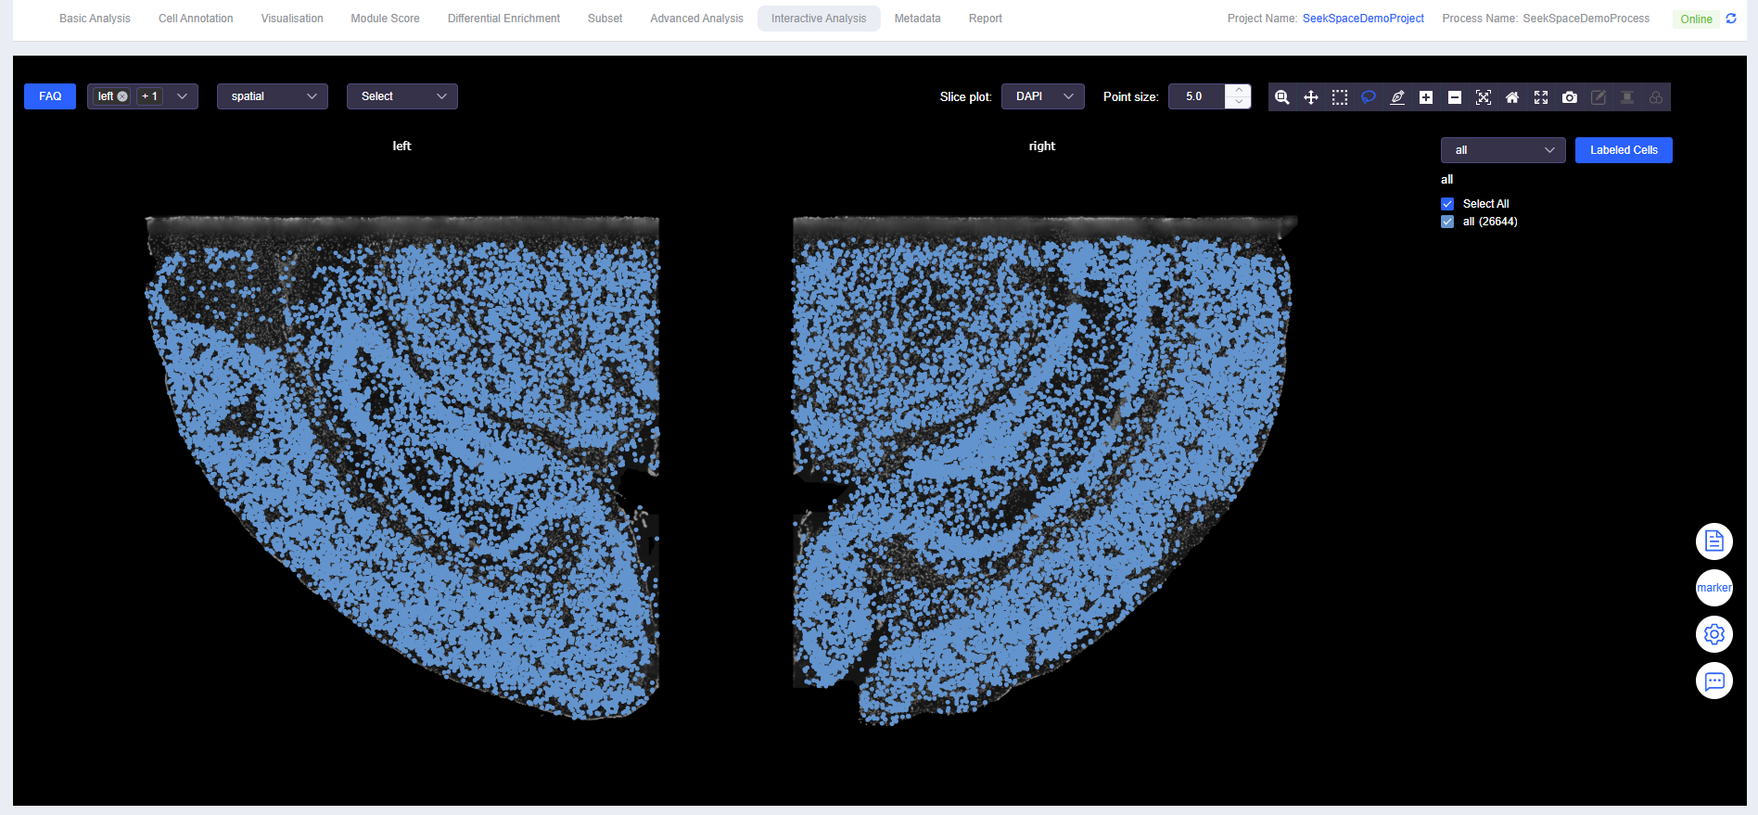Click the camera snapshot icon
Viewport: 1758px width, 815px height.
click(x=1570, y=97)
